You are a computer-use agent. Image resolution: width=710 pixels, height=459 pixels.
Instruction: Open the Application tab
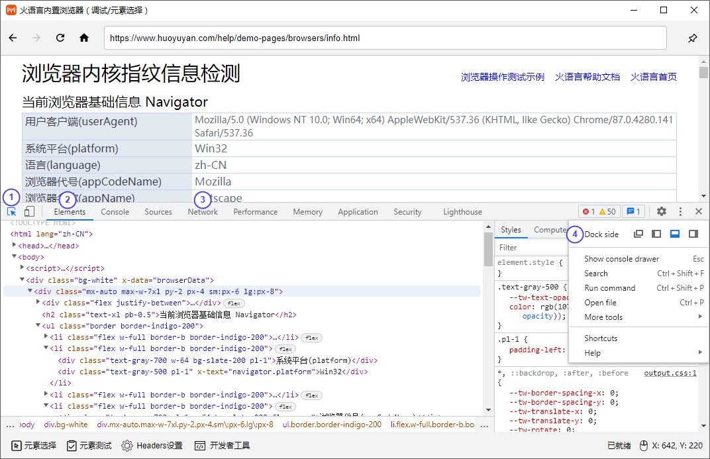(358, 212)
